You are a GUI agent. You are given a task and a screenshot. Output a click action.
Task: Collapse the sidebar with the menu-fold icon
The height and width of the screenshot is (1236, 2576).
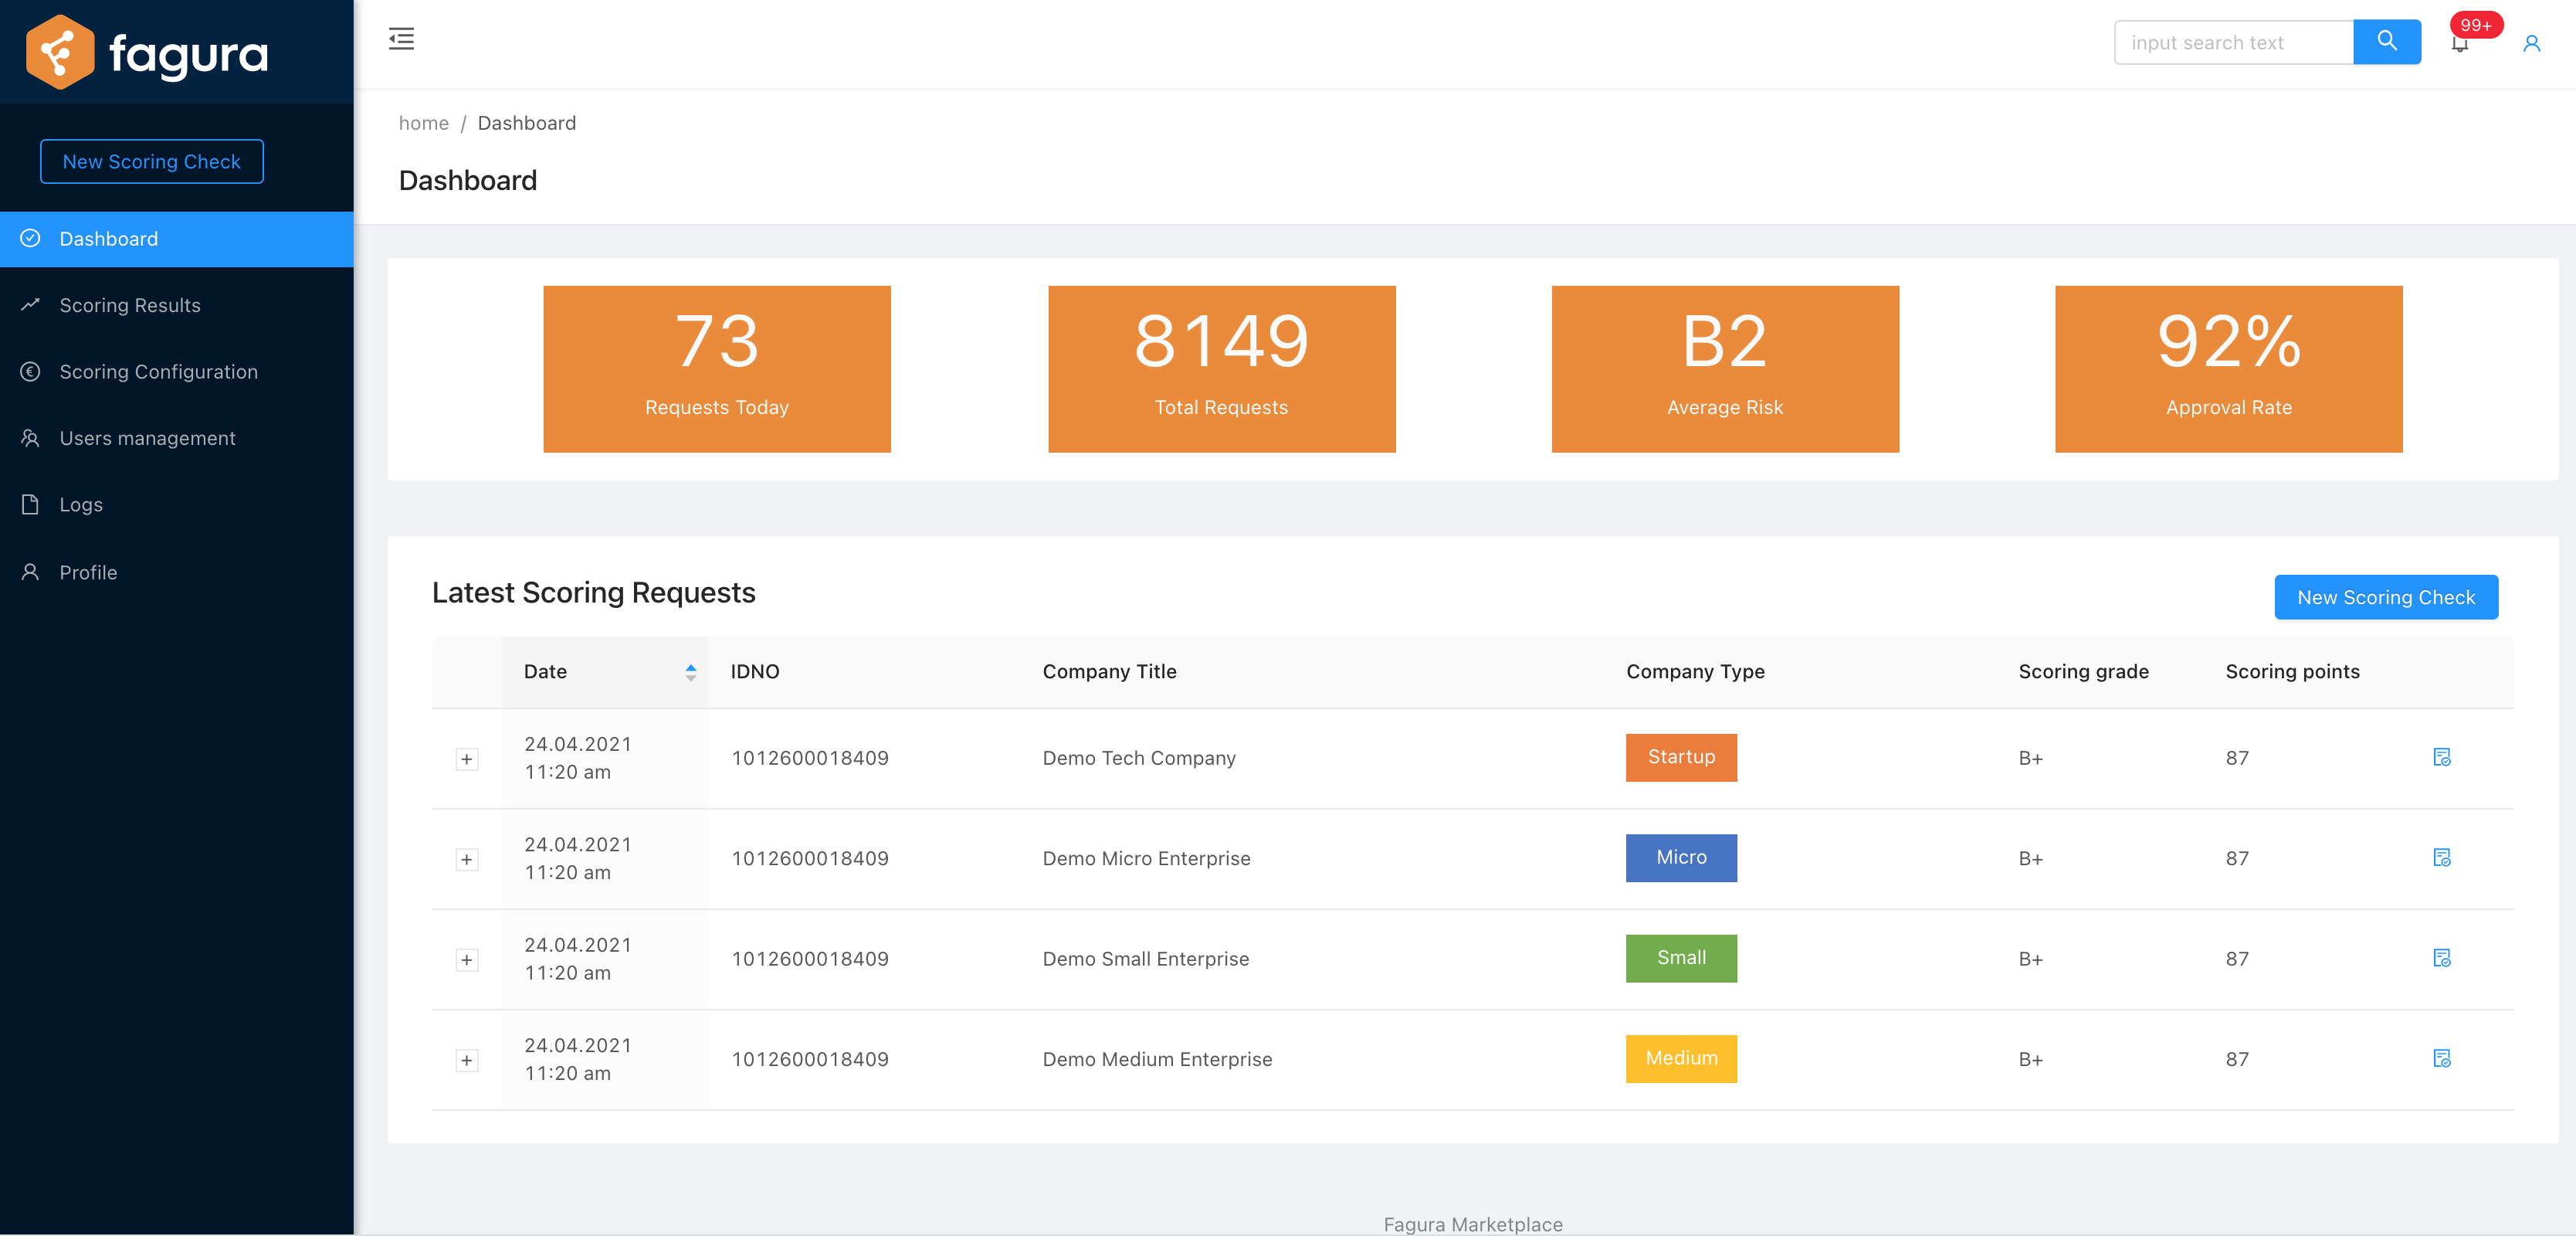[x=401, y=40]
